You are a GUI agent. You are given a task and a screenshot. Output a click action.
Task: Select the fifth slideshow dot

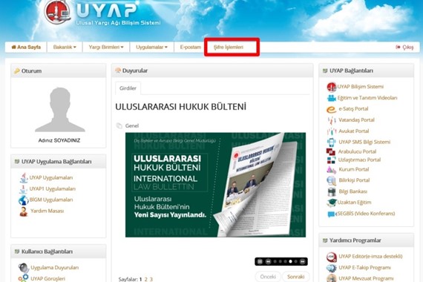coord(295,261)
